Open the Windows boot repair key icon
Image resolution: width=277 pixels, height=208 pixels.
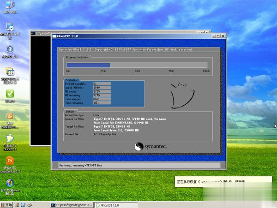10,117
